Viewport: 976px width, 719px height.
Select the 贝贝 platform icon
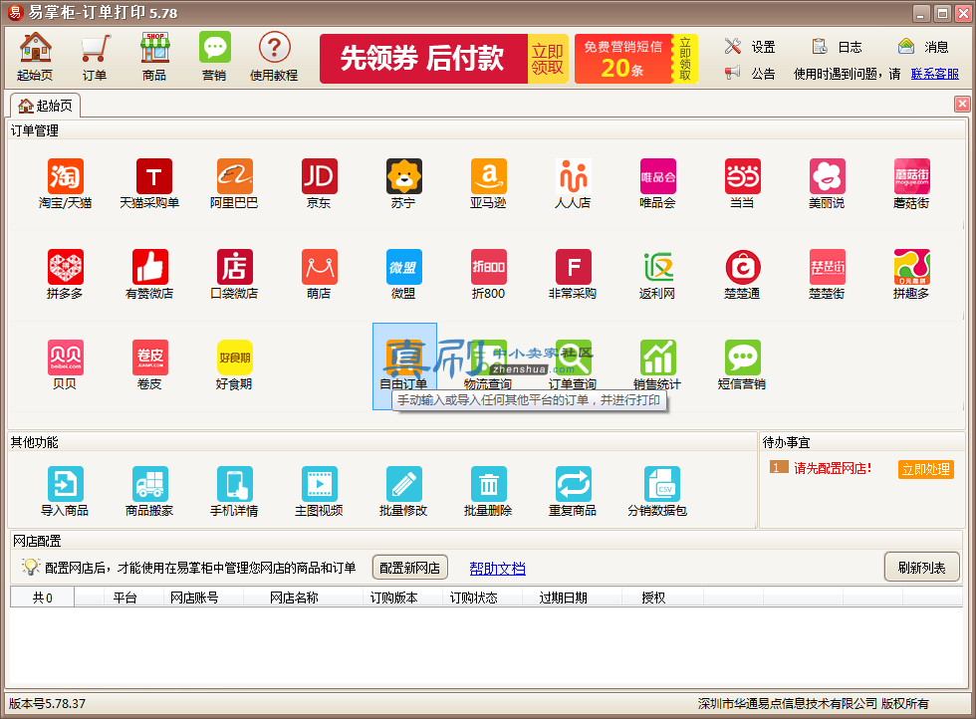(x=65, y=365)
